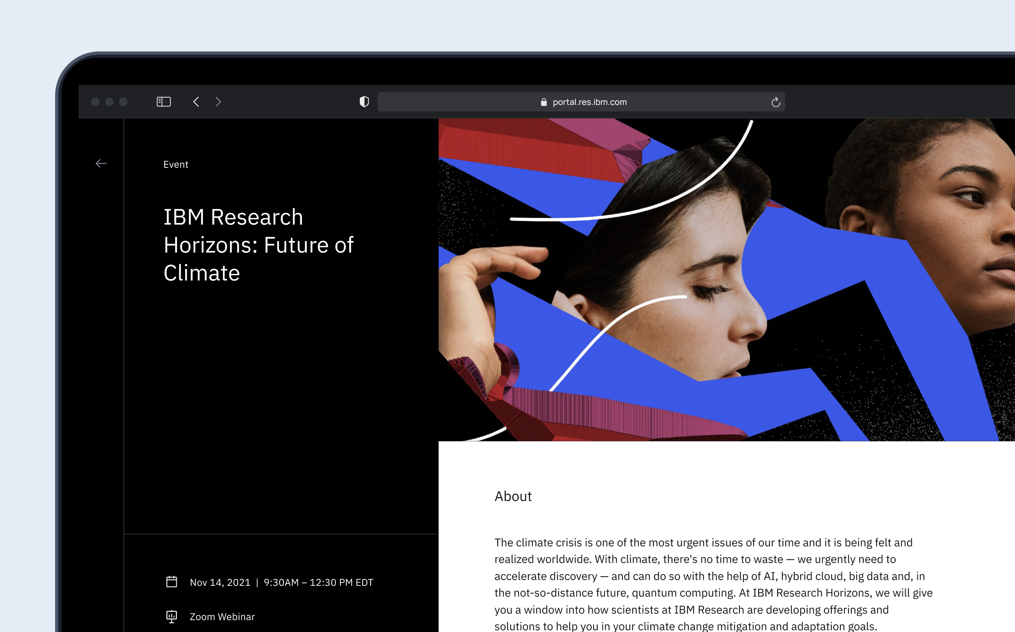The image size is (1015, 632).
Task: Open the privacy shield report icon
Action: 364,102
